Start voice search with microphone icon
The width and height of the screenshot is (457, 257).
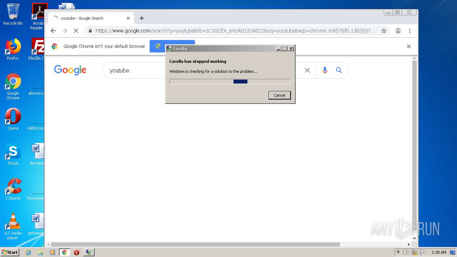click(325, 70)
